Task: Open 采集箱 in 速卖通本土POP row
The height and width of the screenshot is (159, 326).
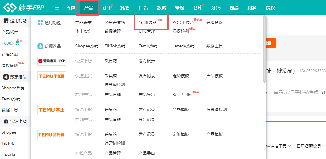Action: [111, 61]
